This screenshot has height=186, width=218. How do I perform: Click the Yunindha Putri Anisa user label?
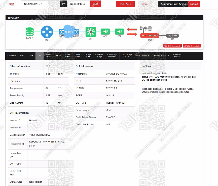click(173, 4)
